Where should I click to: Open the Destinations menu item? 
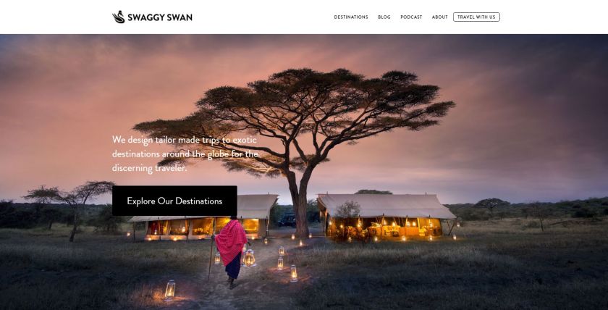point(351,17)
